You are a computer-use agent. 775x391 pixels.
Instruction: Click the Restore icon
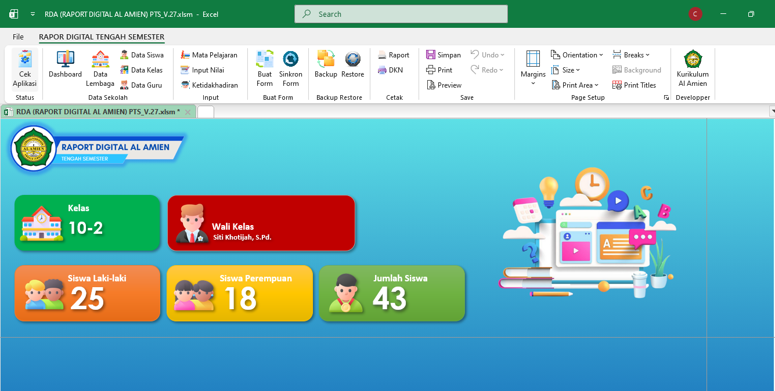pyautogui.click(x=352, y=64)
